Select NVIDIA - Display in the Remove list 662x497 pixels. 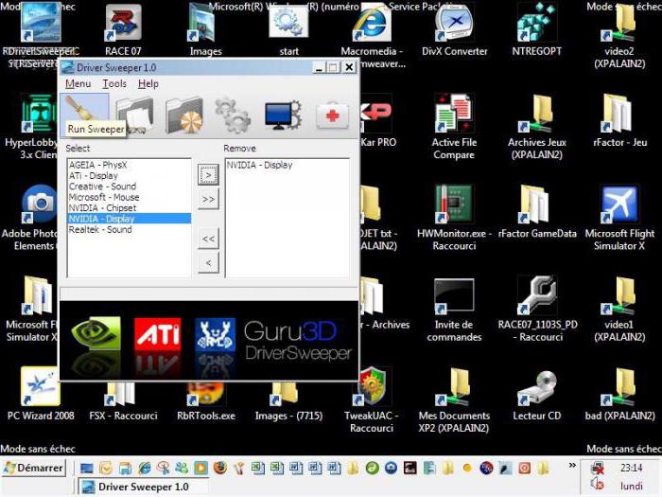[260, 166]
